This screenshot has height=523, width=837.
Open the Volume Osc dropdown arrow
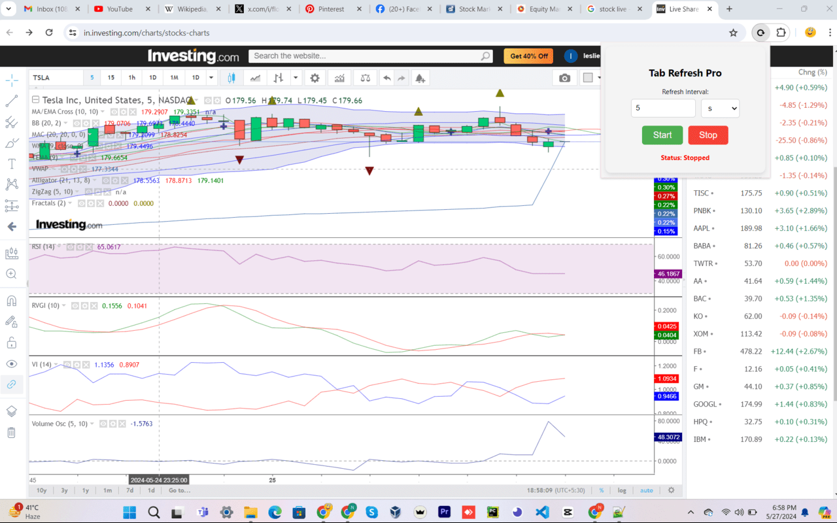point(92,424)
